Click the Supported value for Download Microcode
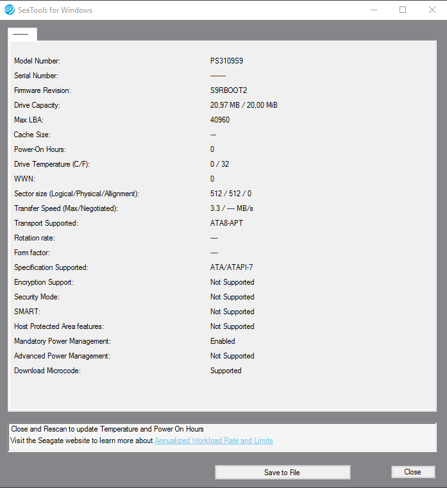The width and height of the screenshot is (447, 488). coord(226,371)
